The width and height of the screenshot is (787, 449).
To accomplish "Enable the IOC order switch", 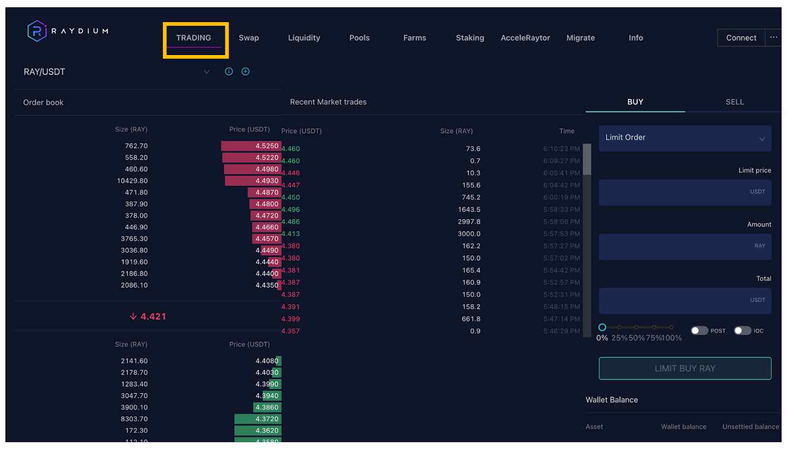I will tap(742, 331).
